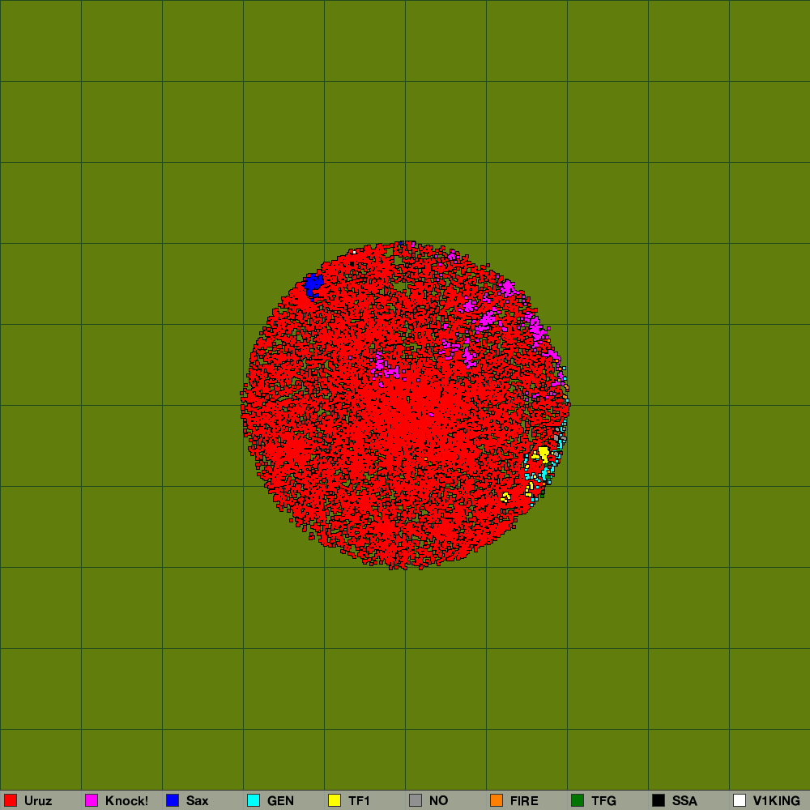Select the SSA legend label
Screen dimensions: 810x810
click(685, 801)
